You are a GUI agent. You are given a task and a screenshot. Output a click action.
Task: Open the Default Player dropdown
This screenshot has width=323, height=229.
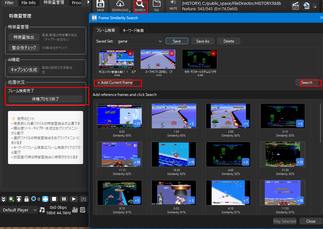click(x=19, y=210)
